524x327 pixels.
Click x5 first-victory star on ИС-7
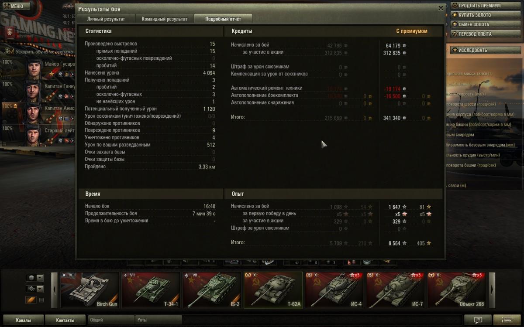416,275
